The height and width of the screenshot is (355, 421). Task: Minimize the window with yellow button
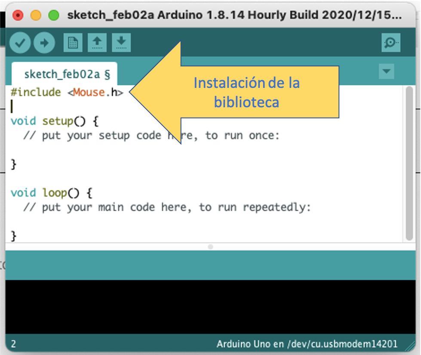click(x=36, y=16)
